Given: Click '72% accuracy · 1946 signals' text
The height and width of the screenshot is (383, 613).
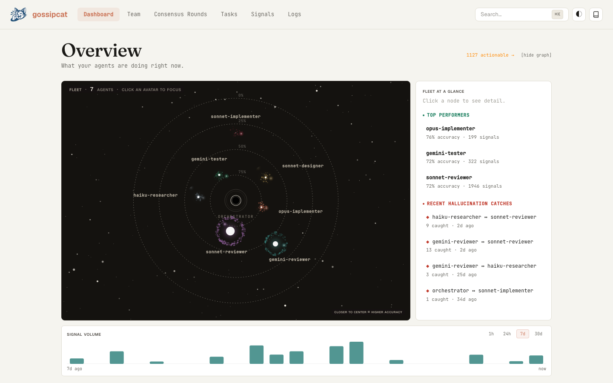Looking at the screenshot, I should pos(464,186).
